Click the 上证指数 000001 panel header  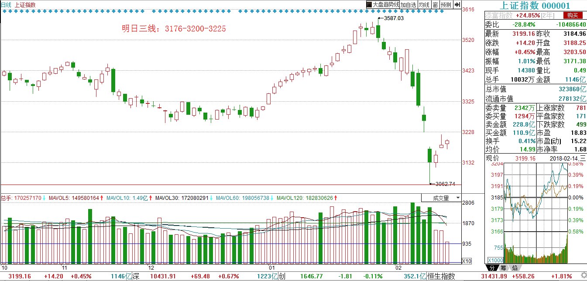coord(535,6)
